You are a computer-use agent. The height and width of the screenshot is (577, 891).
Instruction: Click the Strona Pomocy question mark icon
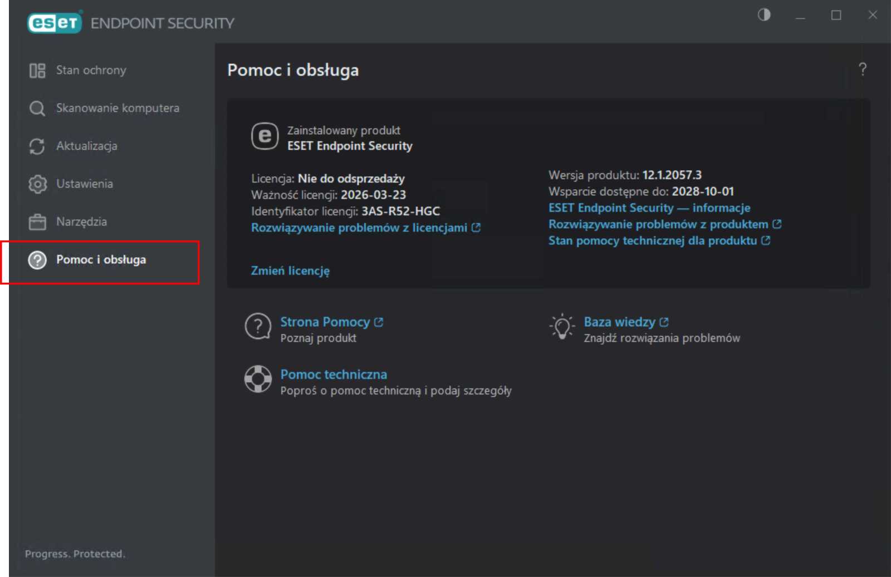(258, 327)
